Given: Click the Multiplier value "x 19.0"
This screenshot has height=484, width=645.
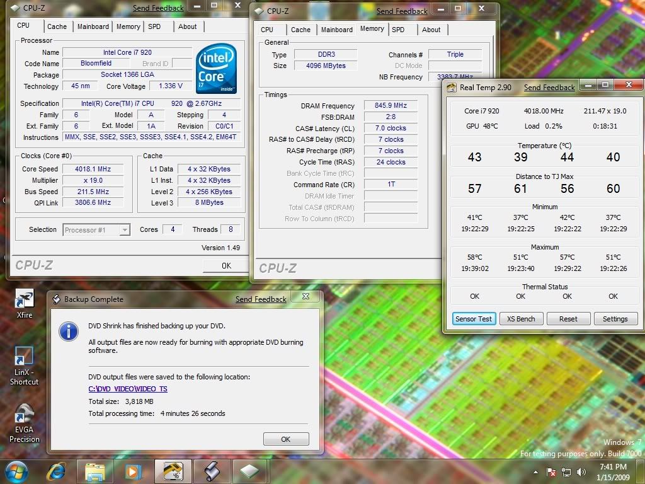Looking at the screenshot, I should 93,180.
